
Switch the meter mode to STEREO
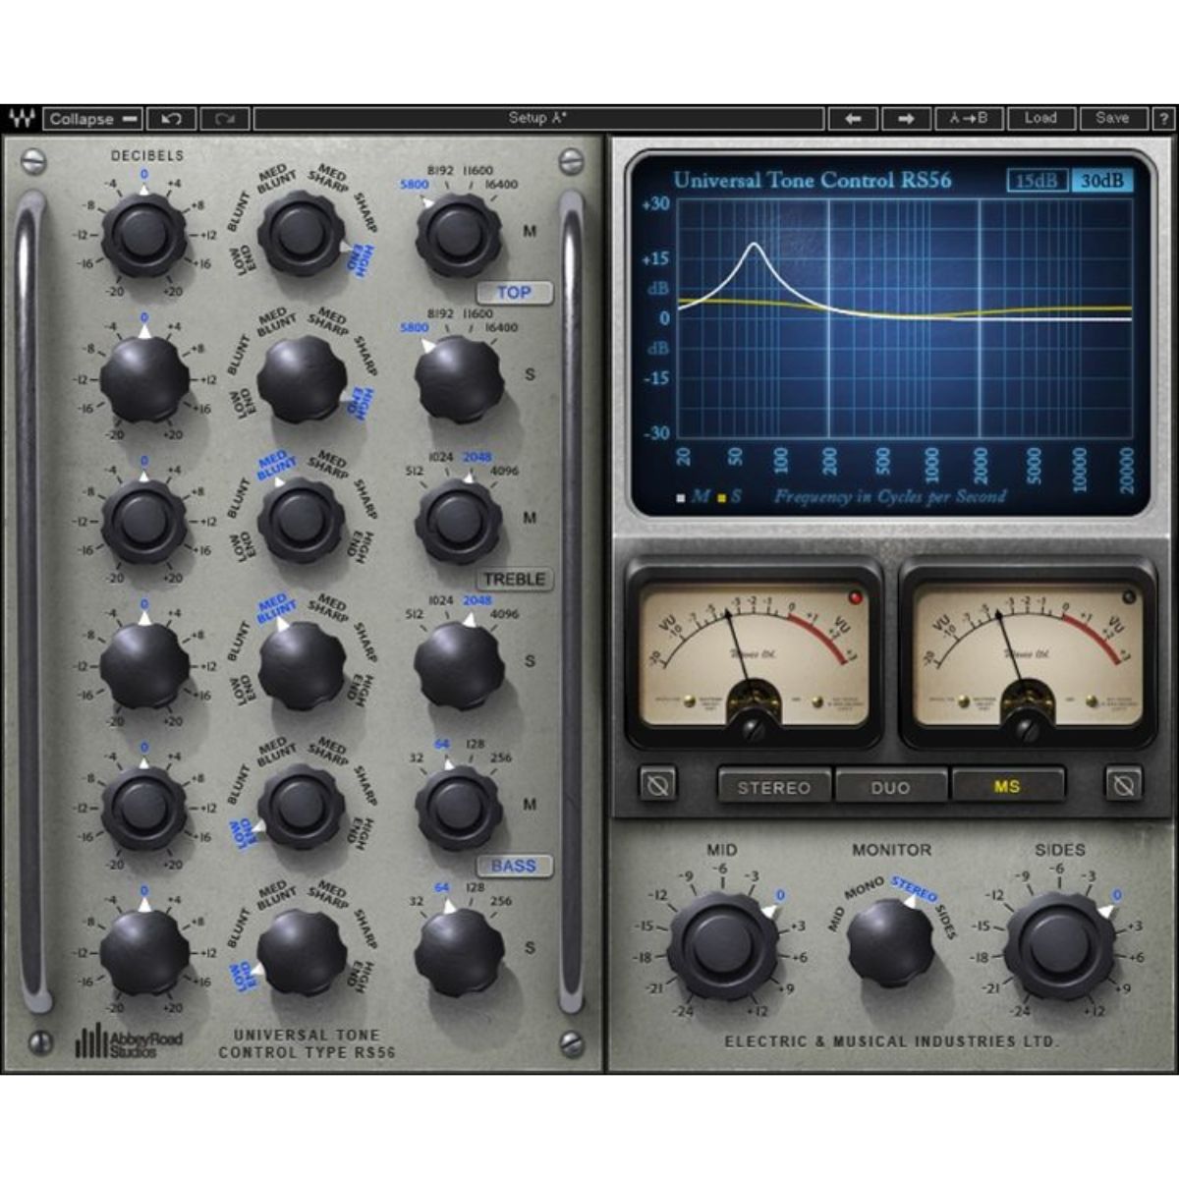[774, 787]
